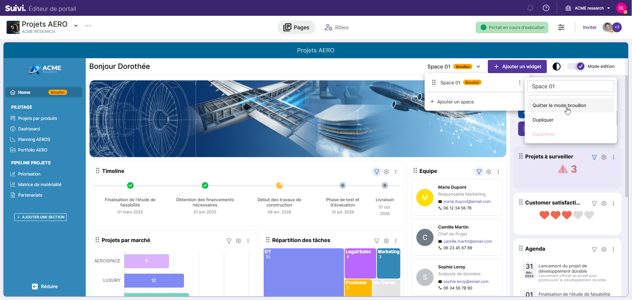Click the Ajouter un widget button

tap(517, 67)
